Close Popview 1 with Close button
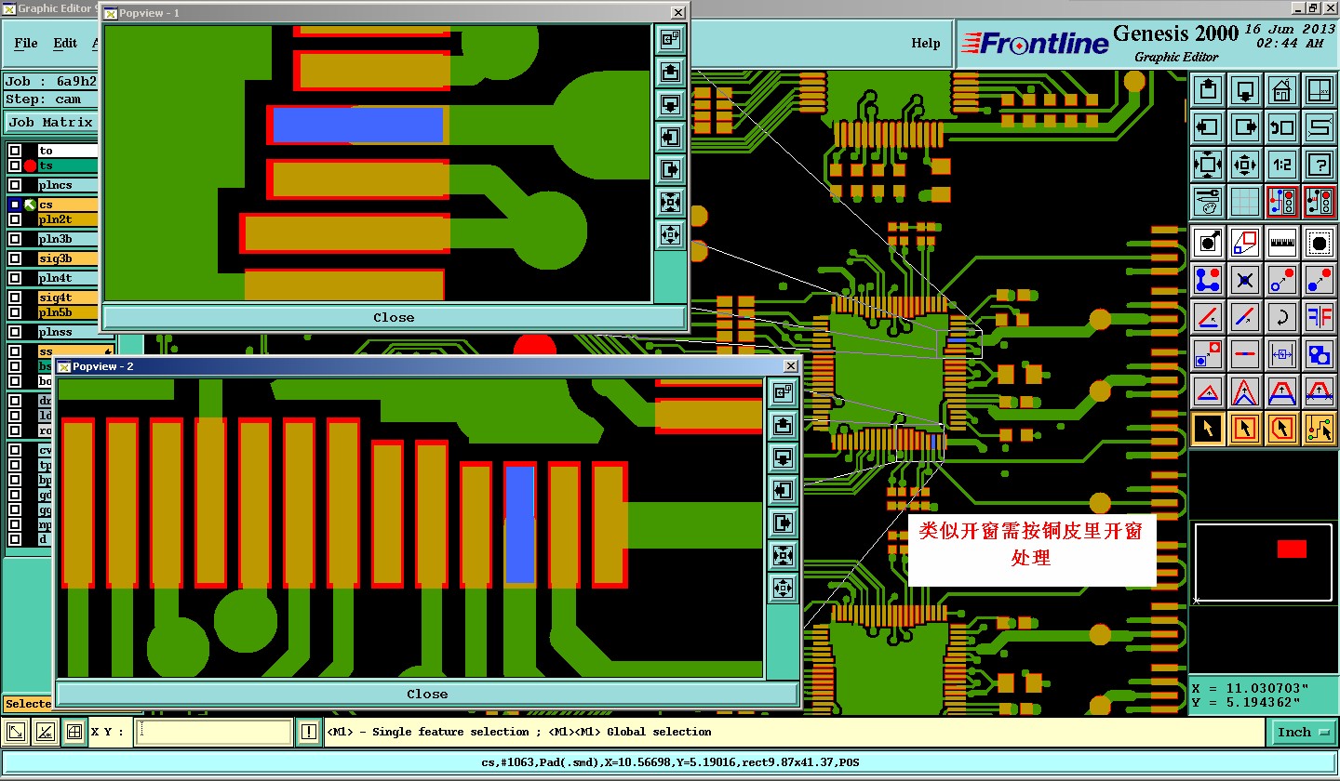 [394, 317]
